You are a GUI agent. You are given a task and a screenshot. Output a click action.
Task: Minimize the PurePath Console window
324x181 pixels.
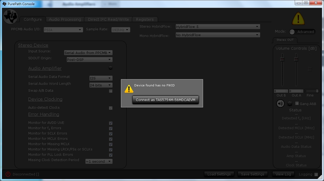[299, 3]
